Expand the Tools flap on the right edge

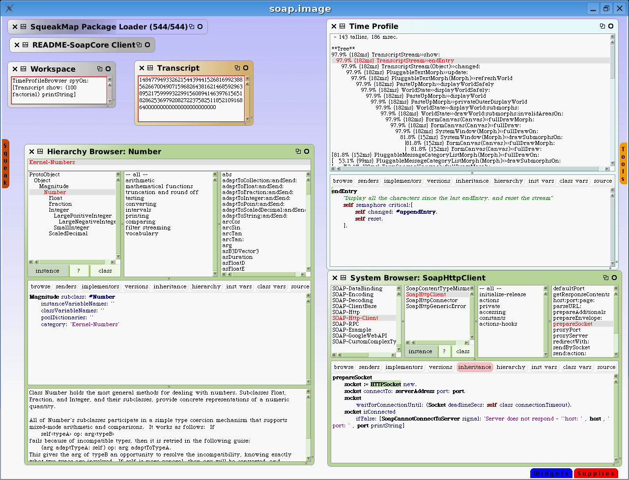[x=623, y=162]
